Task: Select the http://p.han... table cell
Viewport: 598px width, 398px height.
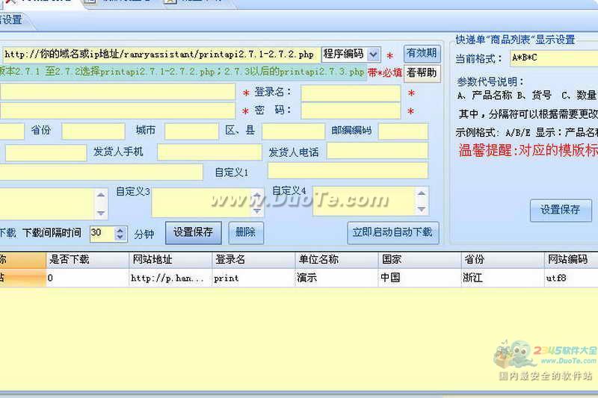Action: click(x=170, y=278)
